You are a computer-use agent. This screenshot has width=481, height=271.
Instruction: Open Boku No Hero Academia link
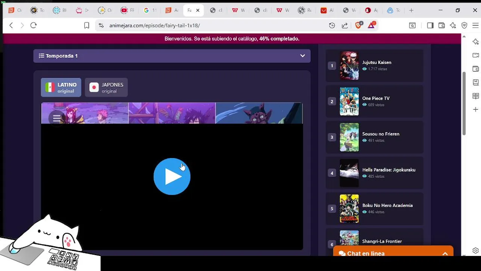pyautogui.click(x=387, y=206)
